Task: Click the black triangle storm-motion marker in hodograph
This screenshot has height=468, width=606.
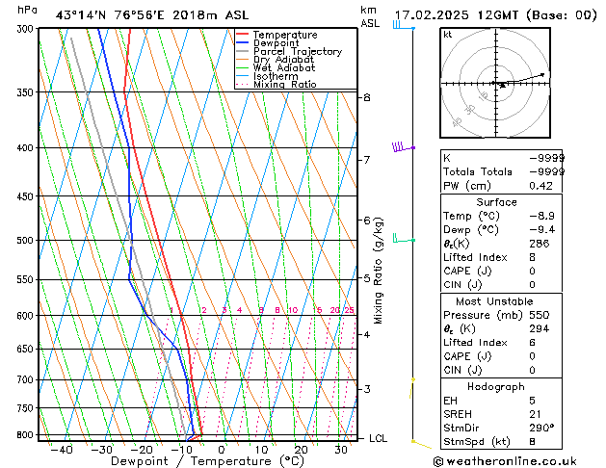Action: pyautogui.click(x=502, y=85)
